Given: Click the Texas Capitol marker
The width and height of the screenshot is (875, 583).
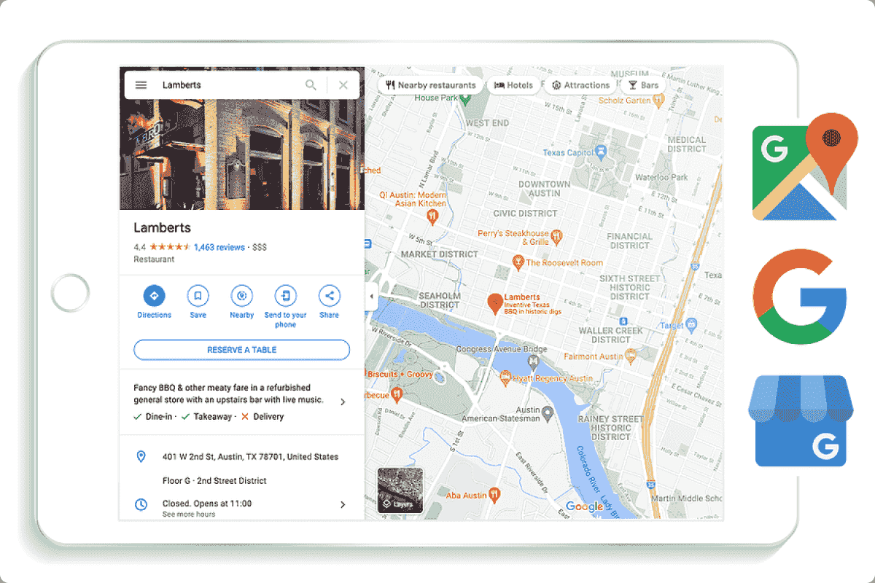Looking at the screenshot, I should (602, 153).
